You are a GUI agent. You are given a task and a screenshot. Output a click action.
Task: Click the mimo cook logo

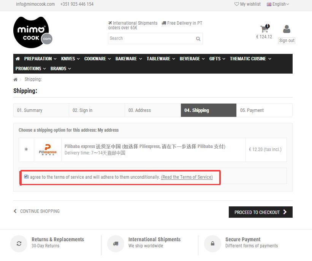(x=33, y=32)
